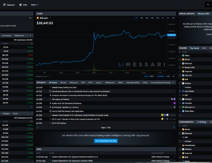Open the Introducing Messari Hub article
Image resolution: width=212 pixels, height=163 pixels.
81,91
